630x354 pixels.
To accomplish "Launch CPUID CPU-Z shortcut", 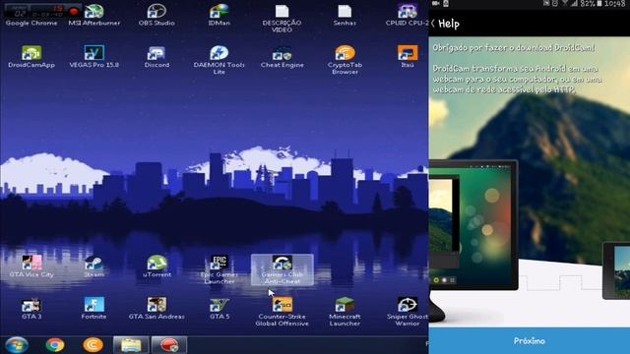I will click(407, 16).
